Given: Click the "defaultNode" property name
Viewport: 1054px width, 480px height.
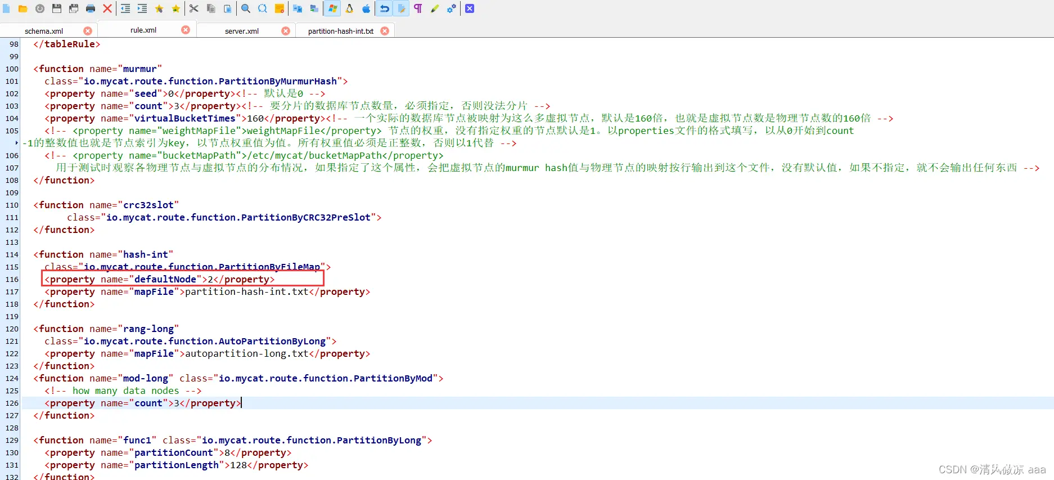Looking at the screenshot, I should point(165,279).
